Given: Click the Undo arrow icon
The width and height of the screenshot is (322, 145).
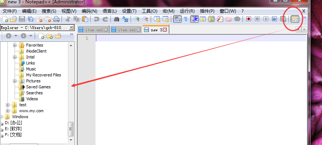Looking at the screenshot, I should point(97,19).
